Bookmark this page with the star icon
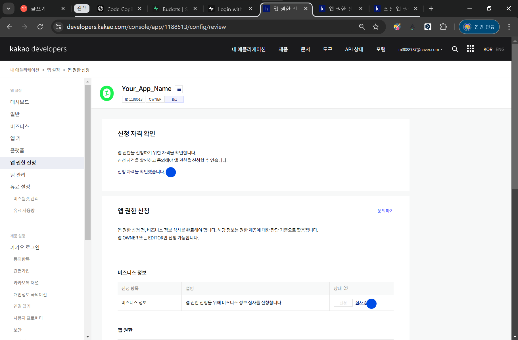The height and width of the screenshot is (340, 518). [x=376, y=27]
